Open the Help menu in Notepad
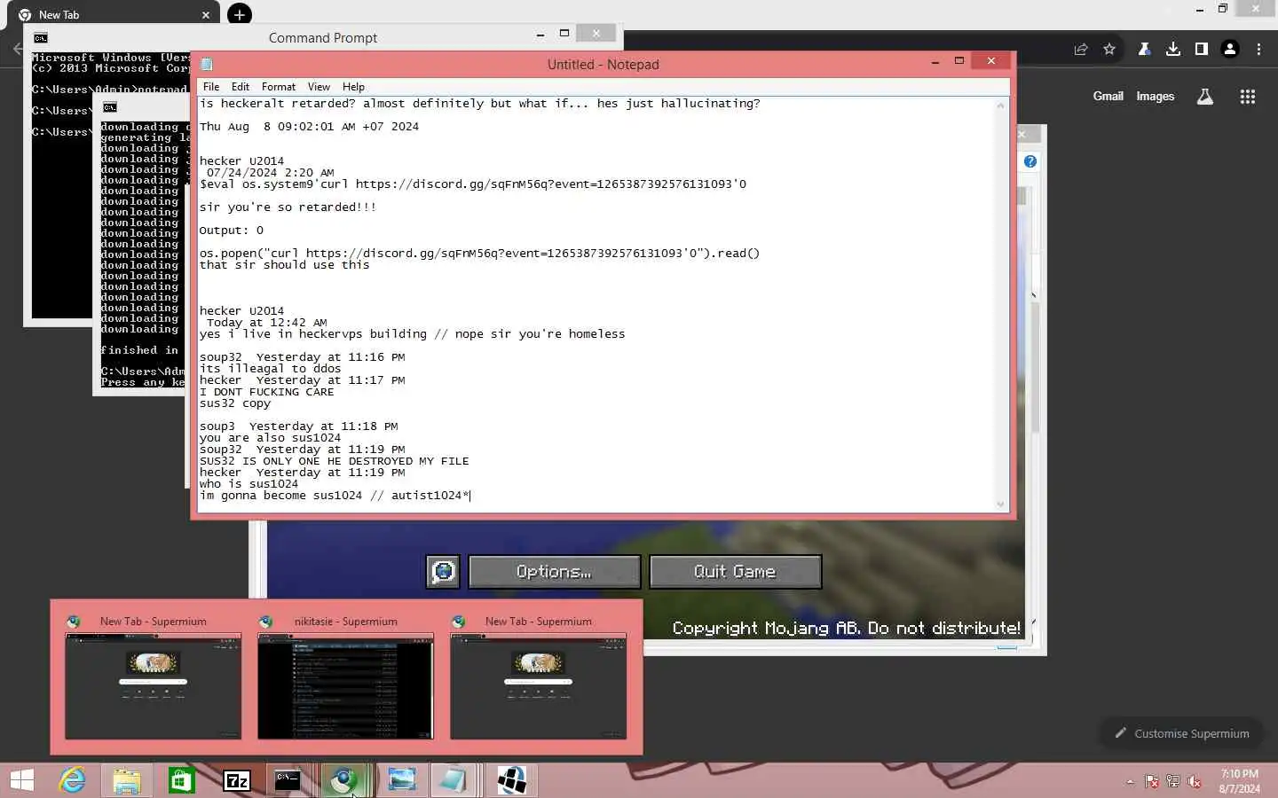This screenshot has width=1278, height=798. point(353,87)
